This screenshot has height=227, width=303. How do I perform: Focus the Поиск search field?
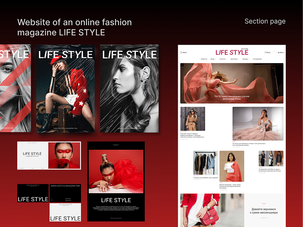click(270, 52)
